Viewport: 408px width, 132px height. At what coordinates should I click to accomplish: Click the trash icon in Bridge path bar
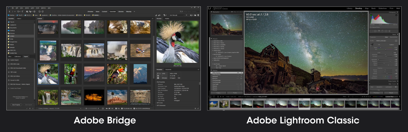coord(198,15)
